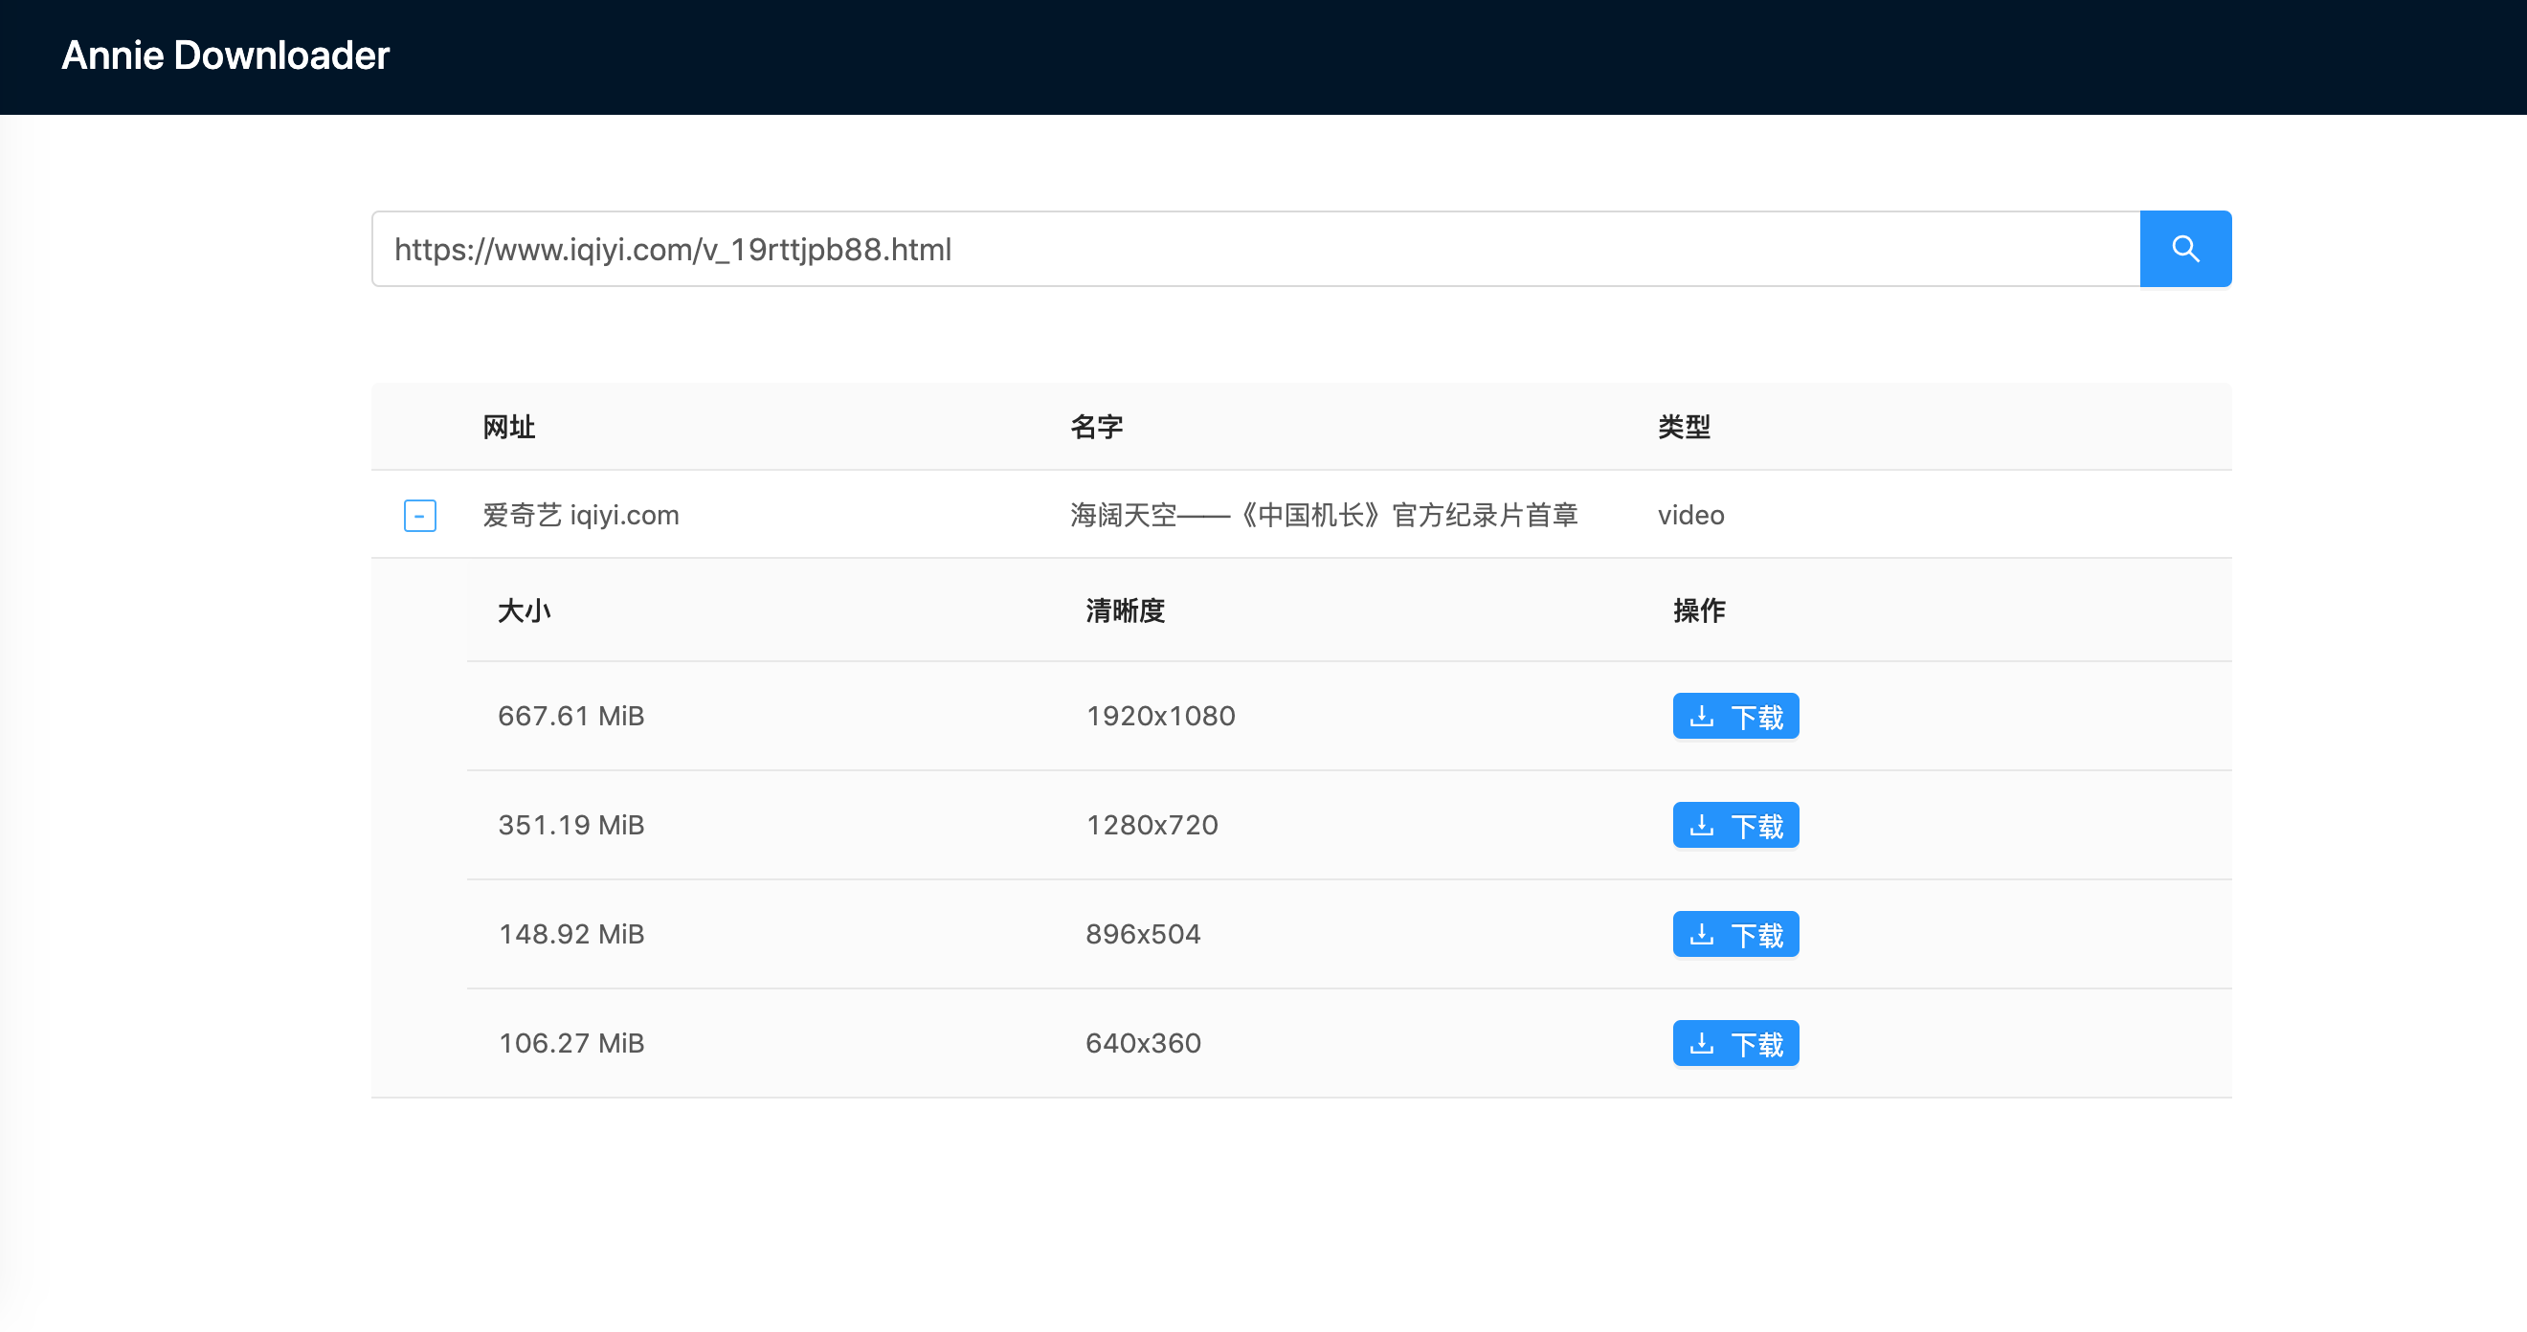This screenshot has width=2527, height=1332.
Task: Click the 名字 column header
Action: point(1096,427)
